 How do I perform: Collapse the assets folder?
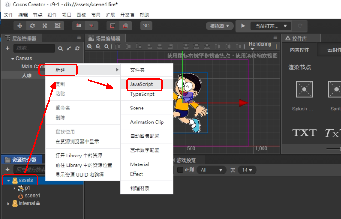tap(8, 180)
